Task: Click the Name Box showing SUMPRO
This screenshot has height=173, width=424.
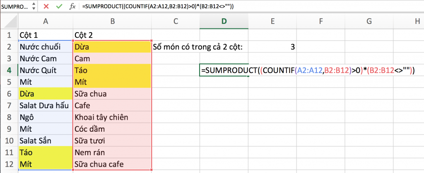Action: (x=14, y=7)
